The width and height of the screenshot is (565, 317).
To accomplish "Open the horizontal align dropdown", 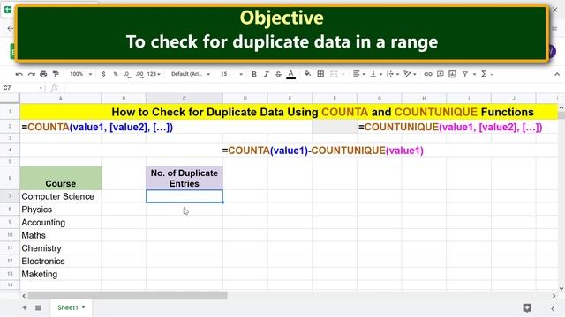I will click(x=359, y=74).
